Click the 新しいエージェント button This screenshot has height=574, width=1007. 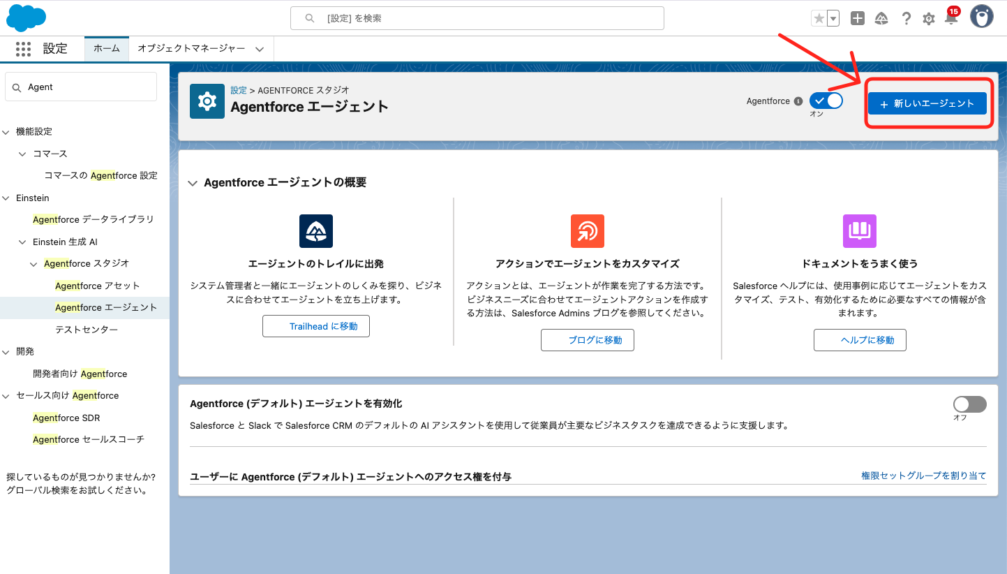coord(927,103)
